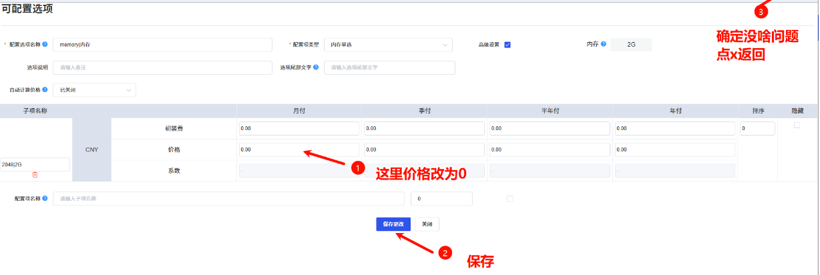Toggle the 高级设置 checkbox
820x275 pixels.
pyautogui.click(x=507, y=45)
